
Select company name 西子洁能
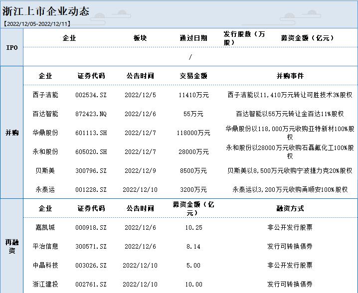point(45,95)
